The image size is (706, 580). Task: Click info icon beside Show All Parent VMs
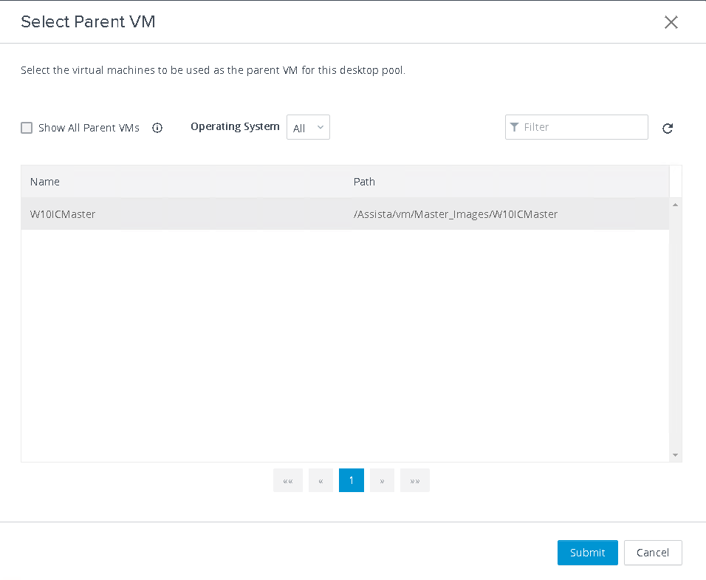click(x=157, y=128)
